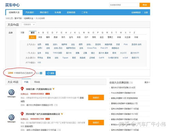Open the 车有惠 navigation tab

[58, 12]
